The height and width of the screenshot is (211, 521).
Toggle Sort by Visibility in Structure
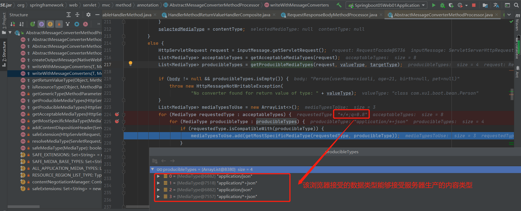[x=13, y=24]
